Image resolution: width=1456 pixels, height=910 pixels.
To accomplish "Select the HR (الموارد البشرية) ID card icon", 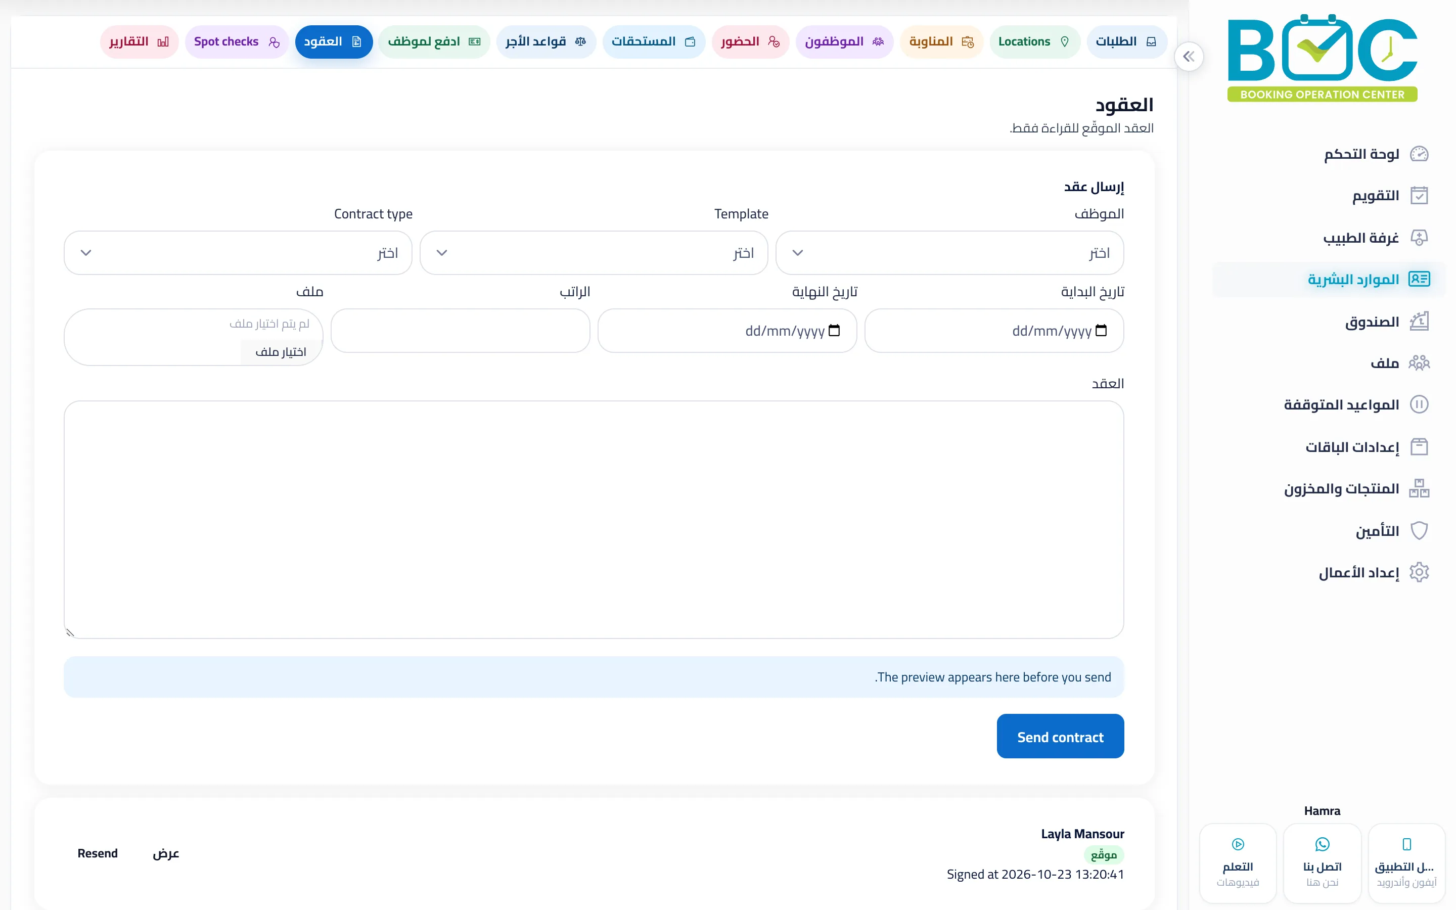I will tap(1419, 279).
